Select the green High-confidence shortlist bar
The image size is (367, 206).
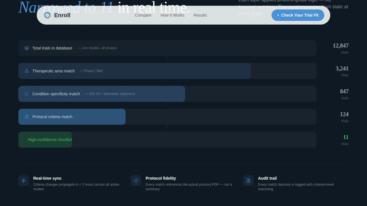point(45,140)
